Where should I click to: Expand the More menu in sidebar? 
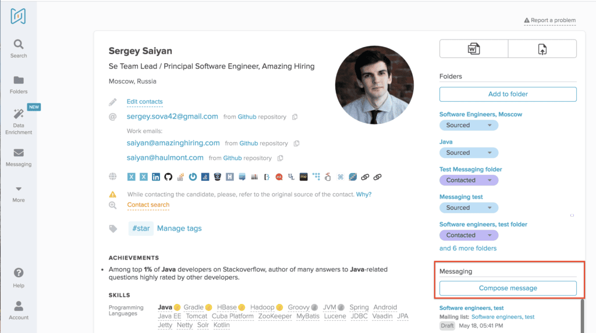(18, 194)
